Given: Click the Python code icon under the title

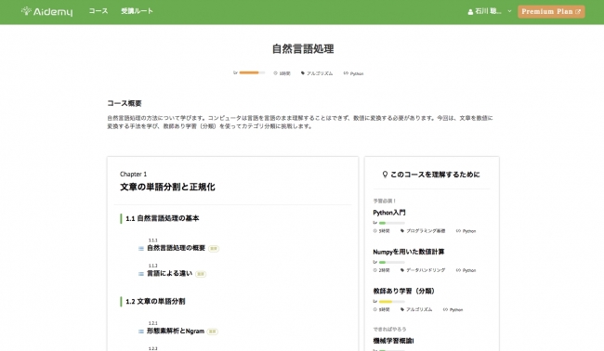Looking at the screenshot, I should 346,73.
